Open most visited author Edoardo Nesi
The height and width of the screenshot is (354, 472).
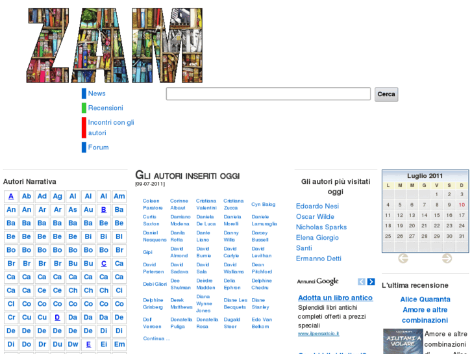[x=317, y=206]
